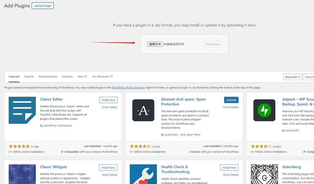
Task: Click the Akismet Anti-spam plugin icon
Action: click(143, 110)
